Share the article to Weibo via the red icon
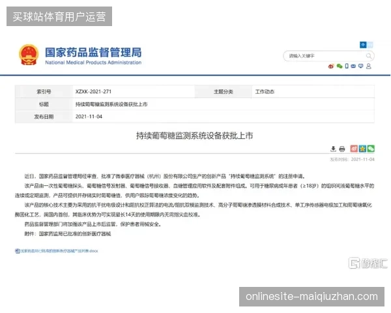 354,149
